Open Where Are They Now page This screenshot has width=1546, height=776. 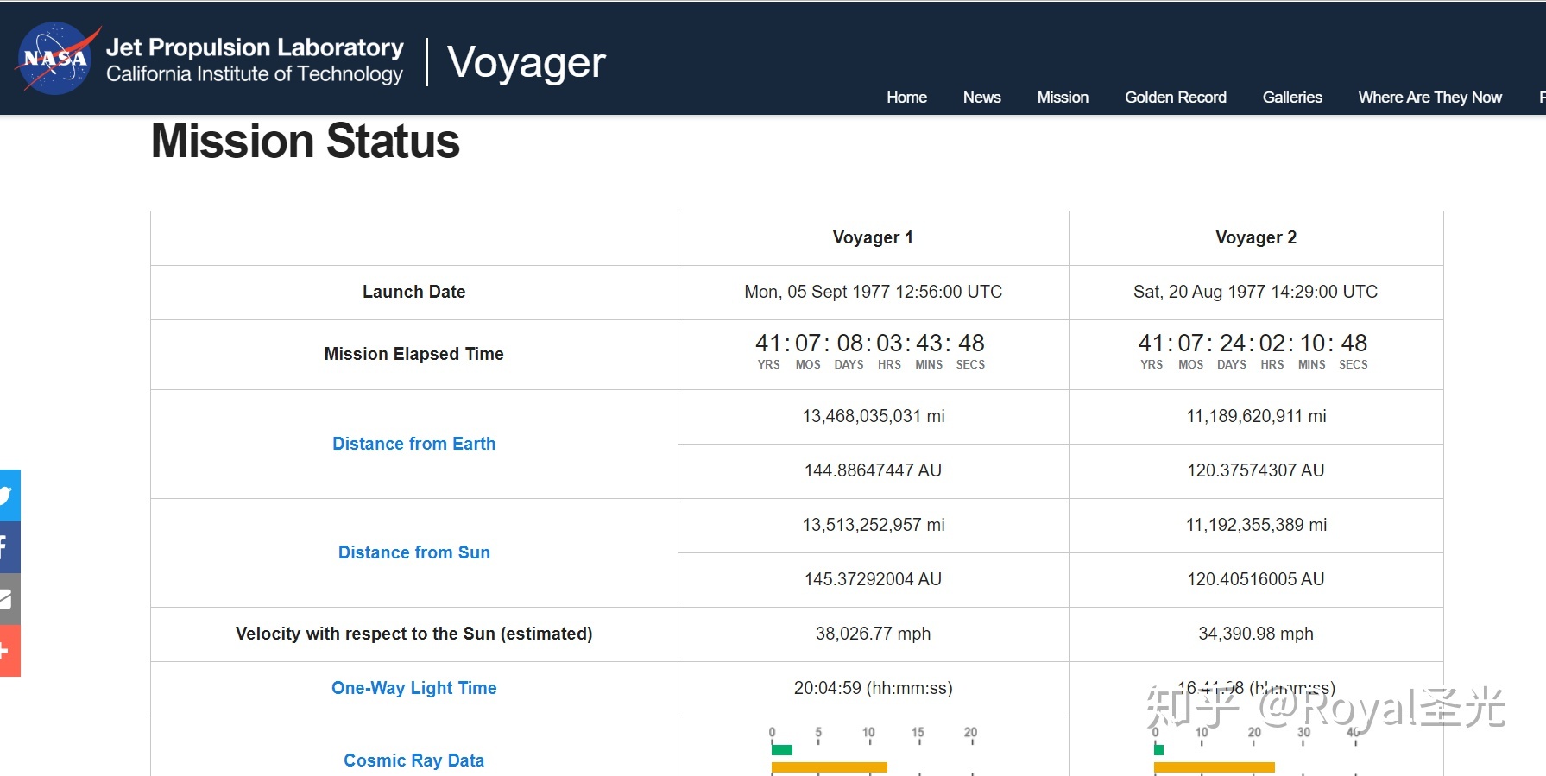pyautogui.click(x=1429, y=98)
